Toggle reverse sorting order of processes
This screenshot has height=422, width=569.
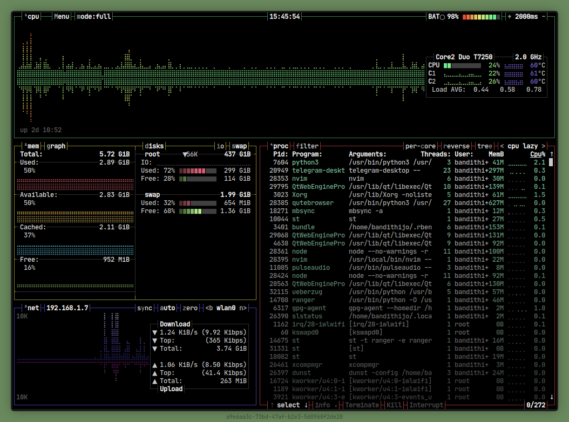[x=456, y=146]
